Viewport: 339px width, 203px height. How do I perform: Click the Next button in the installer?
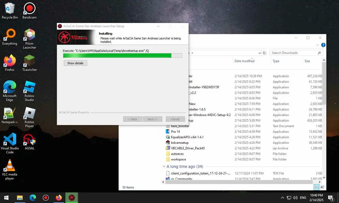tap(152, 119)
